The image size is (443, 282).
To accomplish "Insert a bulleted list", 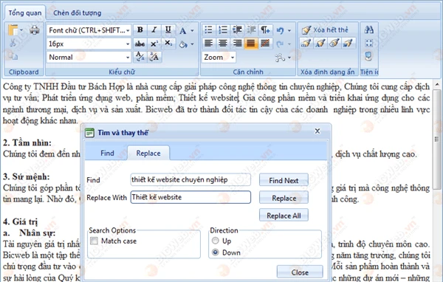I will (208, 30).
